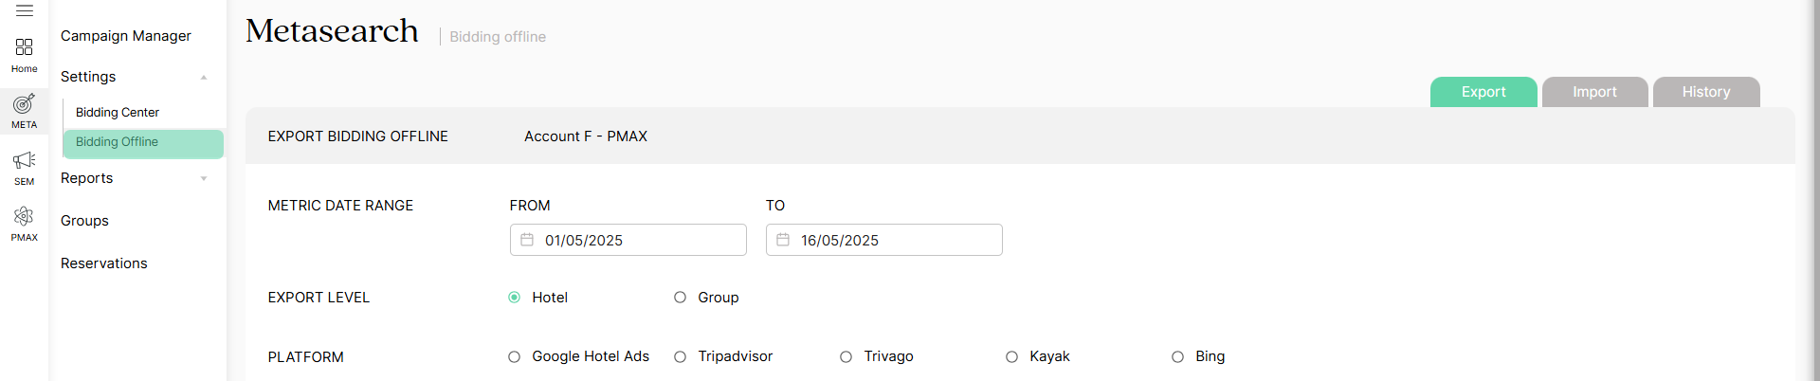Collapse the Settings menu section
The width and height of the screenshot is (1820, 381).
pyautogui.click(x=204, y=77)
